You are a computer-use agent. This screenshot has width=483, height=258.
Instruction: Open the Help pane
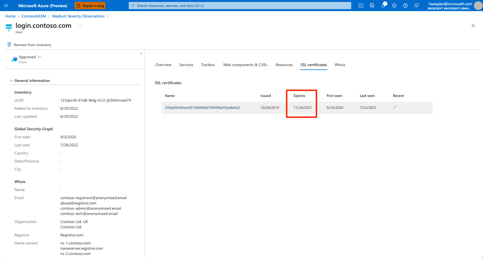point(405,5)
